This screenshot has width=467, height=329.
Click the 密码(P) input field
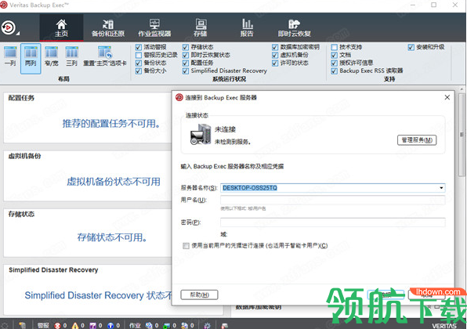[333, 222]
